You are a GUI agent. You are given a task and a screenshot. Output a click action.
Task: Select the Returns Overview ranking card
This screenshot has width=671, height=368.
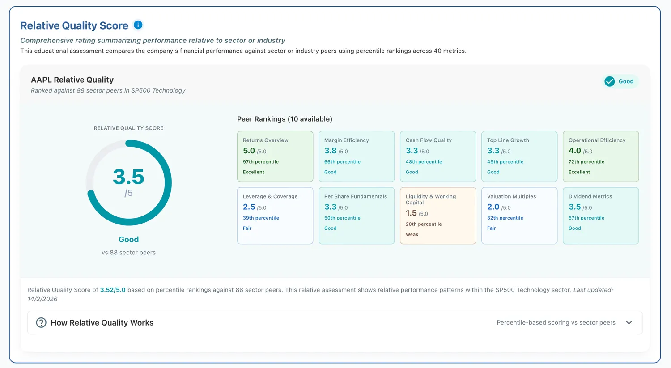275,157
